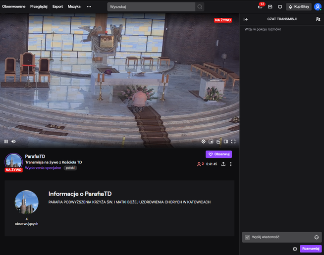Expand the three-dot top navigation menu
Screen dimensions: 324x255
click(x=89, y=7)
